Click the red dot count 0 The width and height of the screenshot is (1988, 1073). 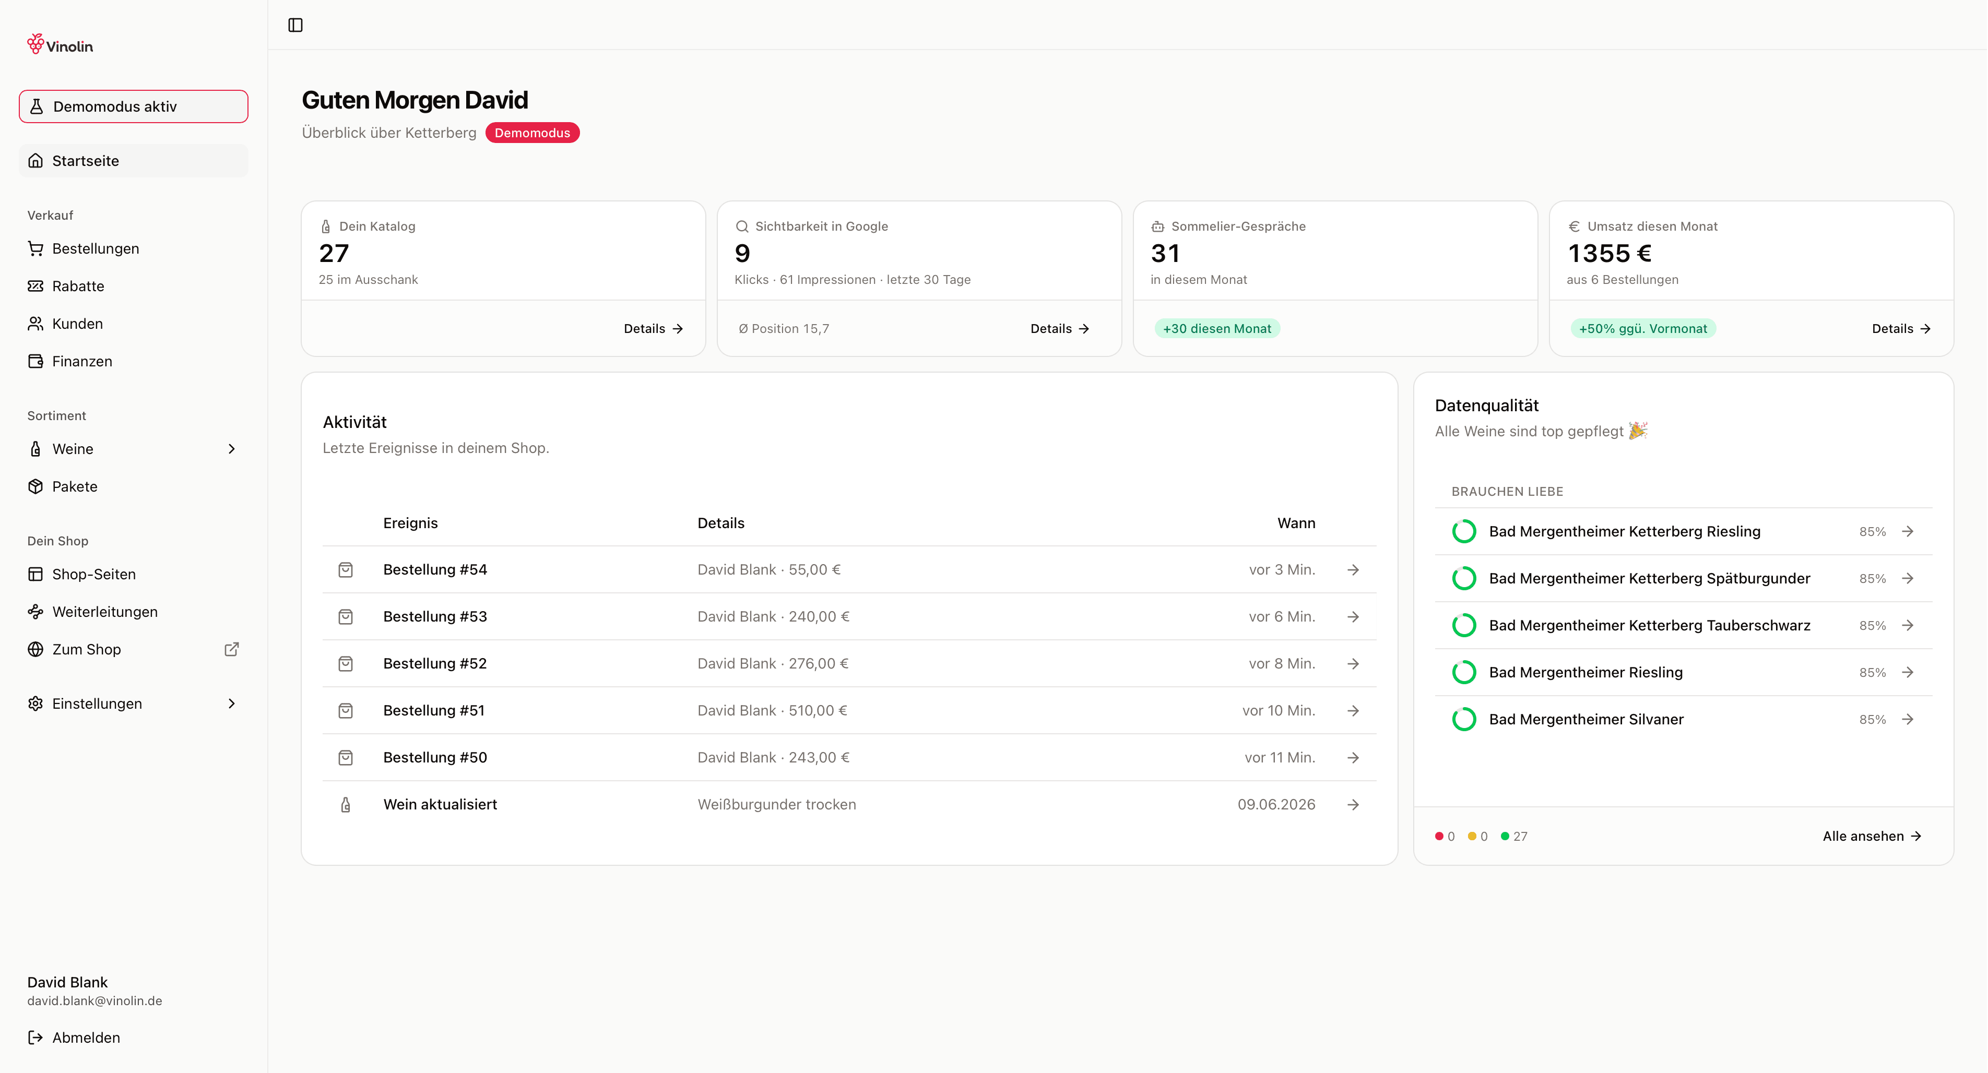tap(1445, 836)
